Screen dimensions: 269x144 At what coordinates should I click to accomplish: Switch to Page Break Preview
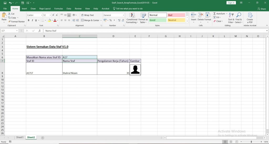pos(237,142)
